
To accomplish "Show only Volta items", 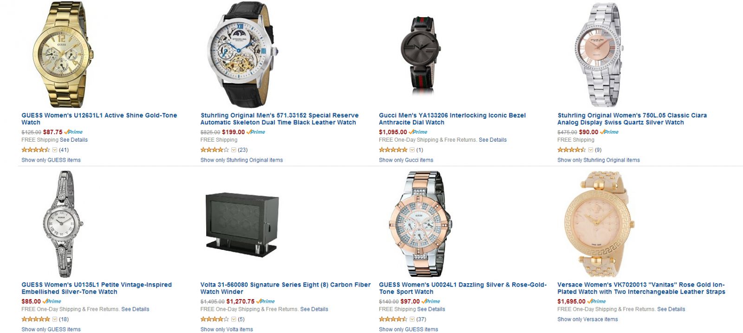I will tap(227, 330).
